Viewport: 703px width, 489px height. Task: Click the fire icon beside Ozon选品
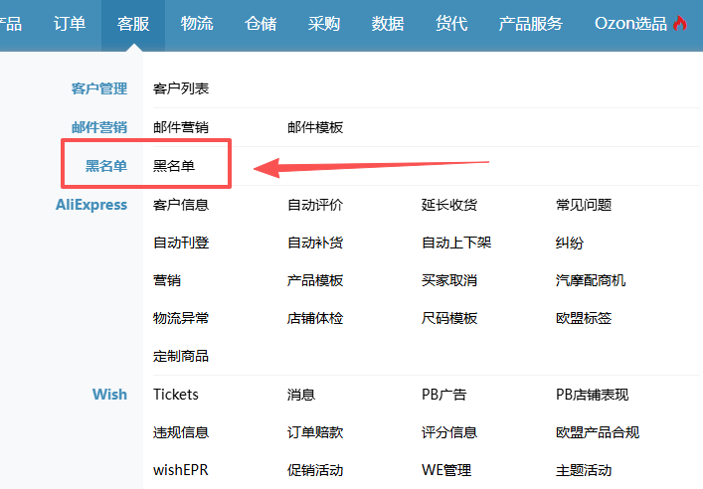[x=680, y=24]
